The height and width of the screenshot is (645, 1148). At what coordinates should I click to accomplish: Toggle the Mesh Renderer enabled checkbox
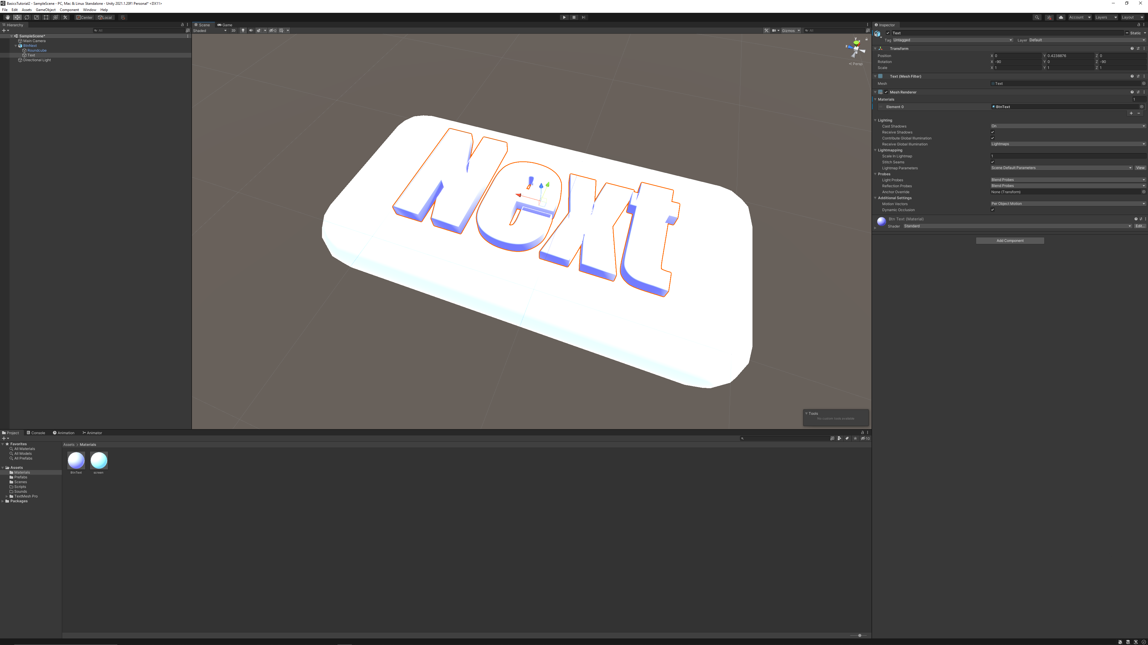pos(886,92)
